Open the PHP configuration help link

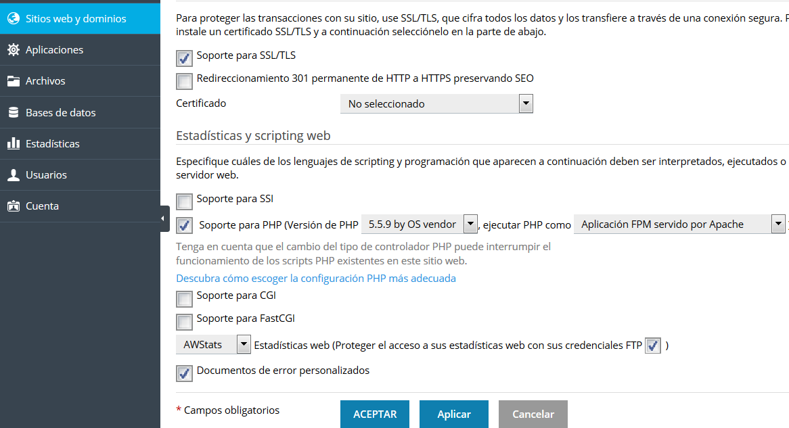[x=316, y=278]
